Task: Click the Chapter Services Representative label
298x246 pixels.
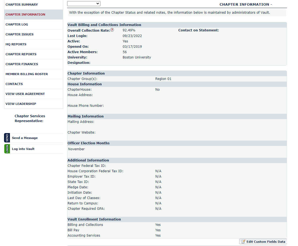Action: (30, 118)
